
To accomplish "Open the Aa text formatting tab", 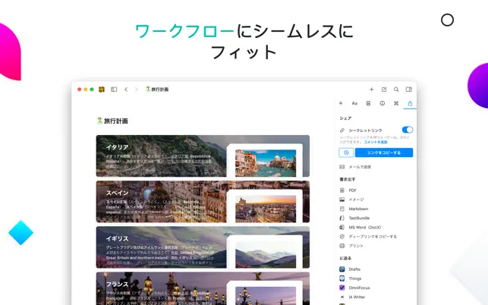I will coord(354,103).
